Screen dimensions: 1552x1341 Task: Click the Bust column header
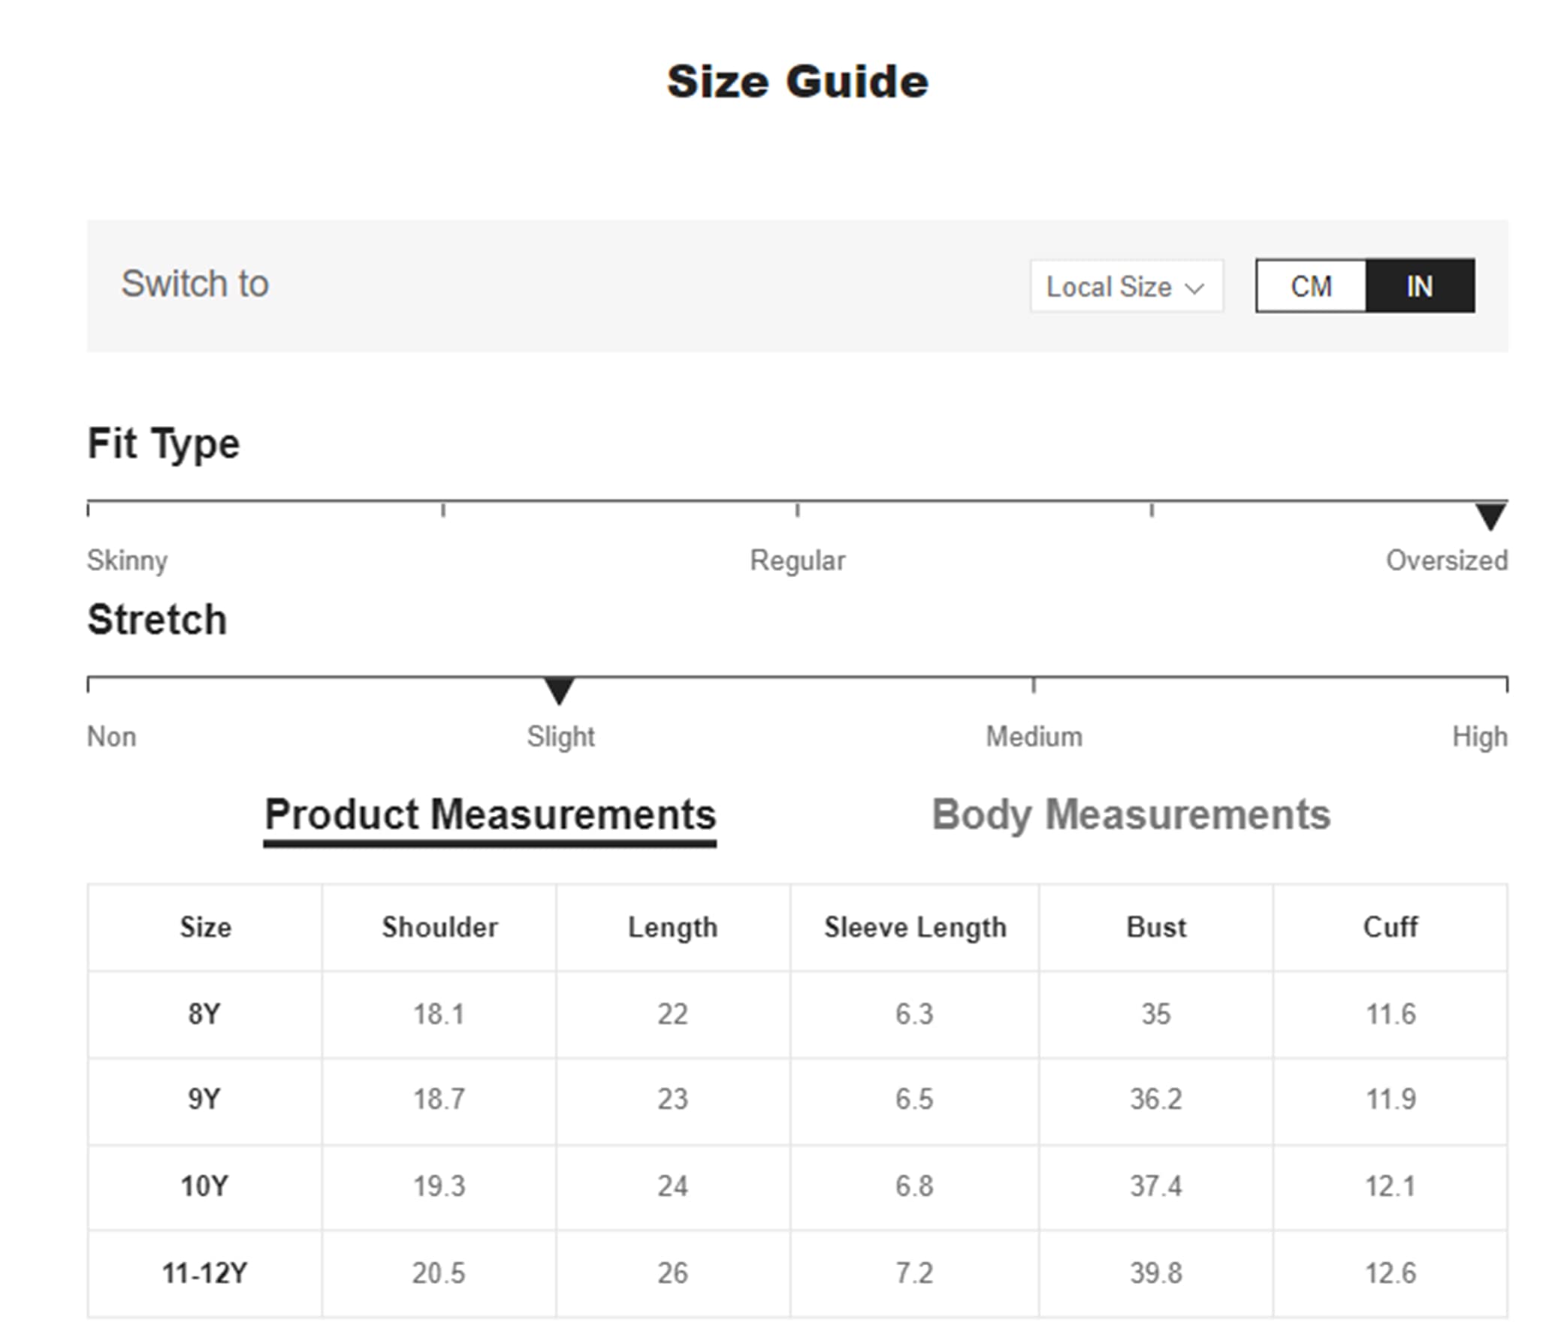(x=1156, y=927)
